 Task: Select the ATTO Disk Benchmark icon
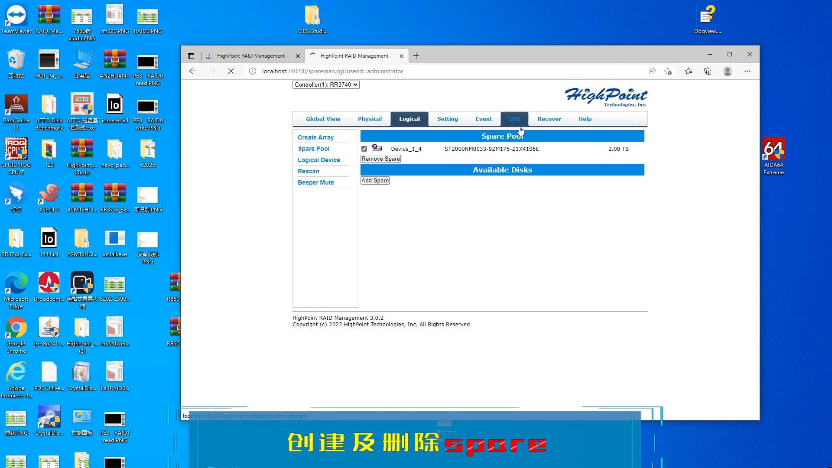49,112
